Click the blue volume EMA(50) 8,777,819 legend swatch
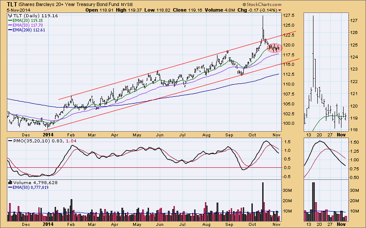 pos(10,188)
